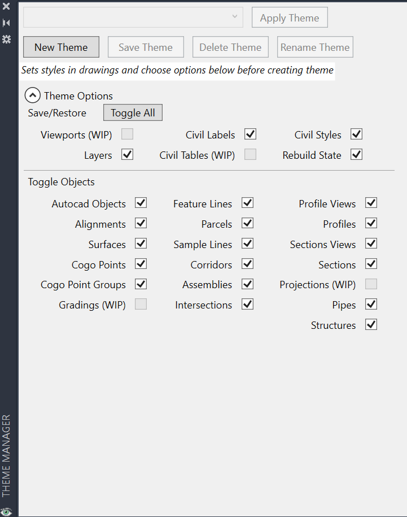Toggle the Structures checkbox
Viewport: 407px width, 517px height.
point(371,324)
